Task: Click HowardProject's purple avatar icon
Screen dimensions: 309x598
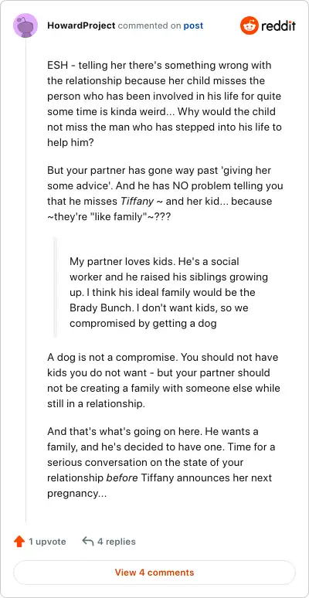Action: tap(25, 25)
